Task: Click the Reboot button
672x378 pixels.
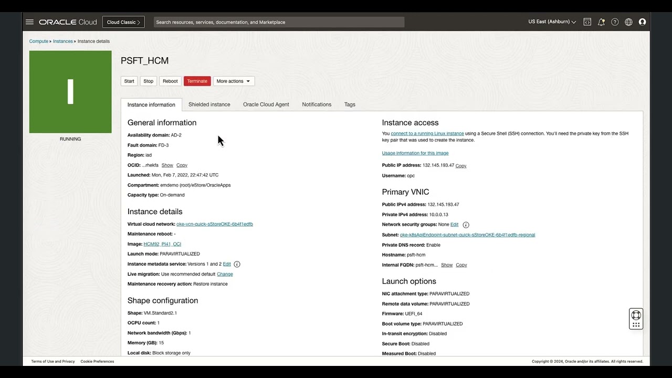Action: pyautogui.click(x=170, y=81)
